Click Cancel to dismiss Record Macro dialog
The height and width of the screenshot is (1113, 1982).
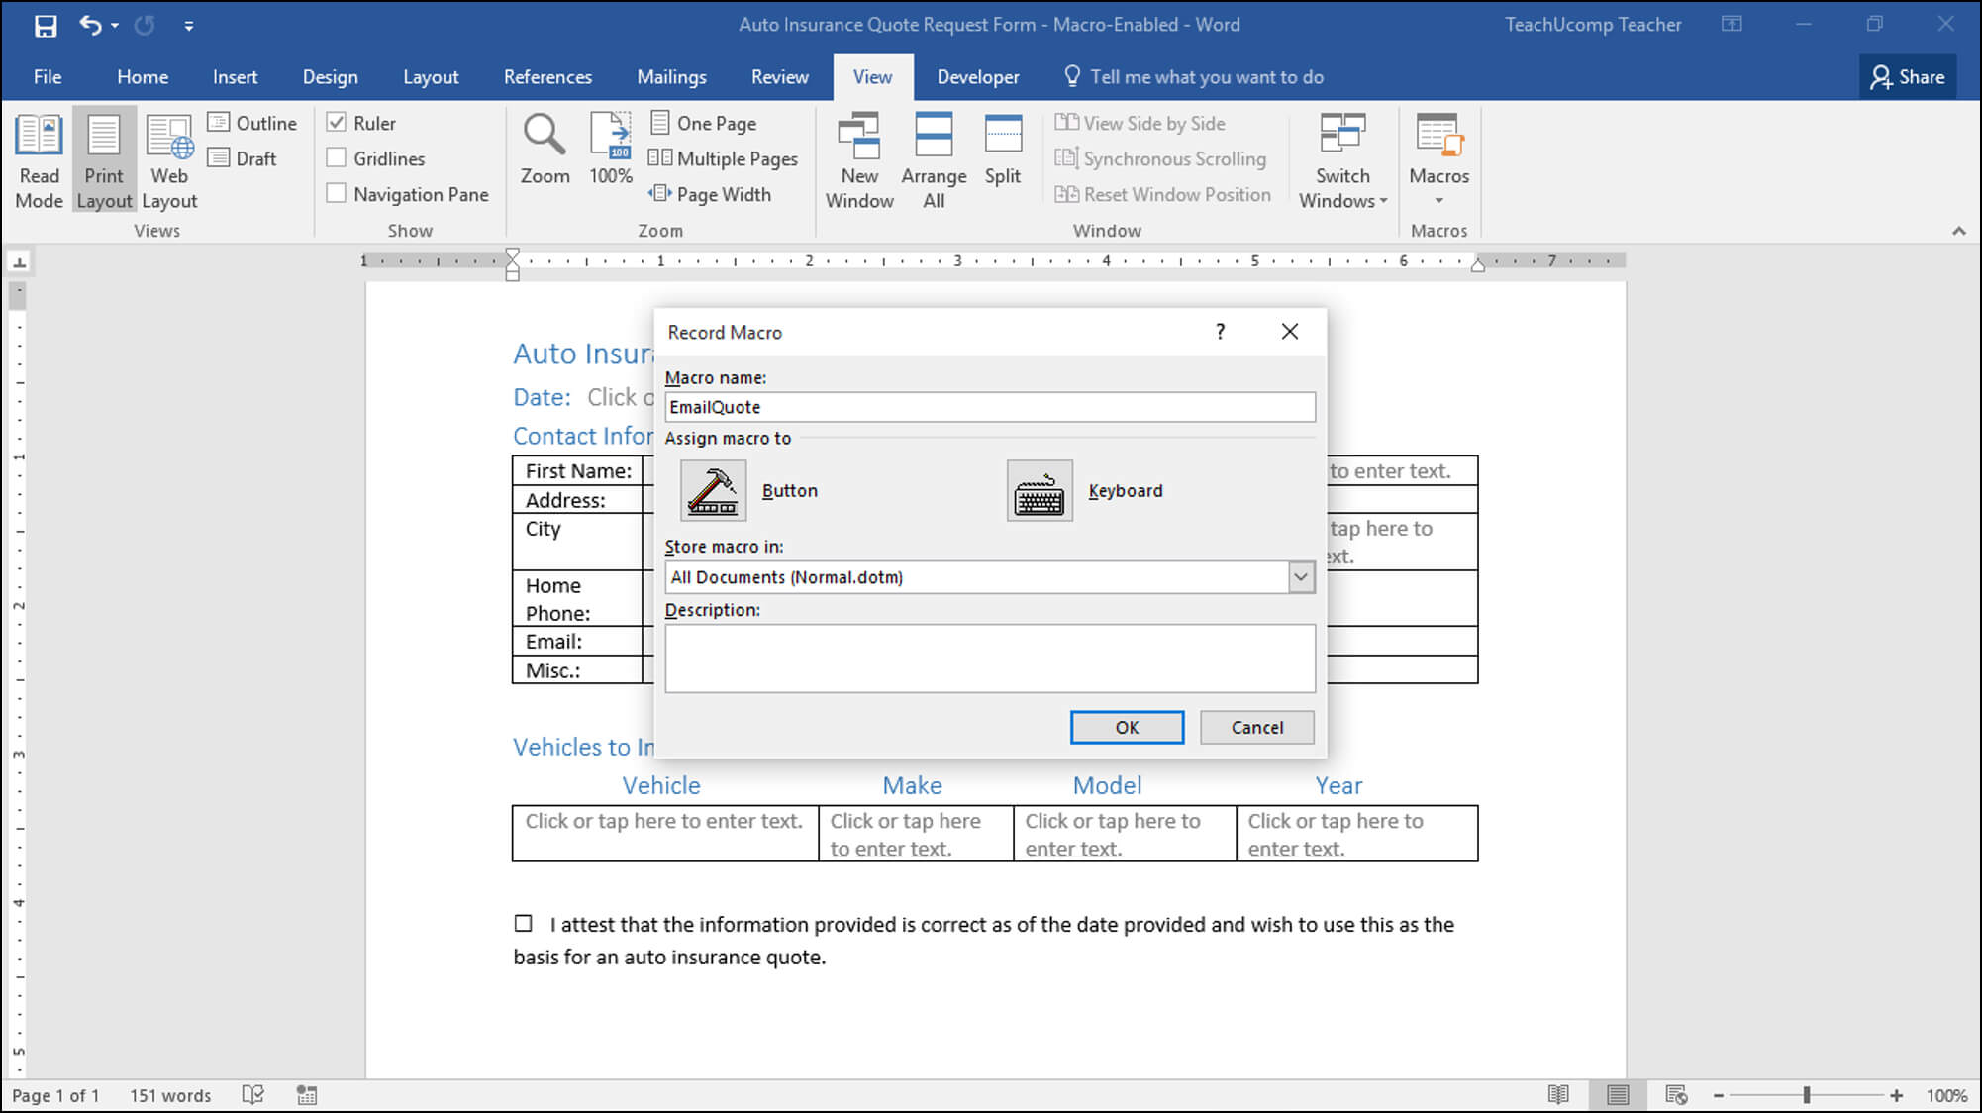(1256, 726)
